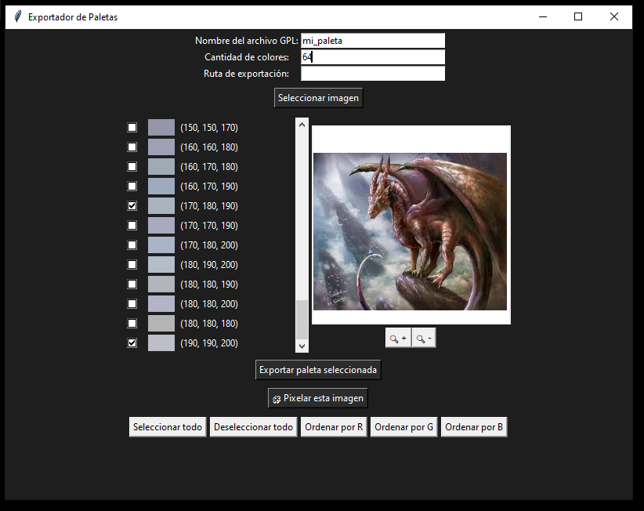Click the (170, 180, 200) color swatch
The image size is (644, 511).
click(161, 245)
